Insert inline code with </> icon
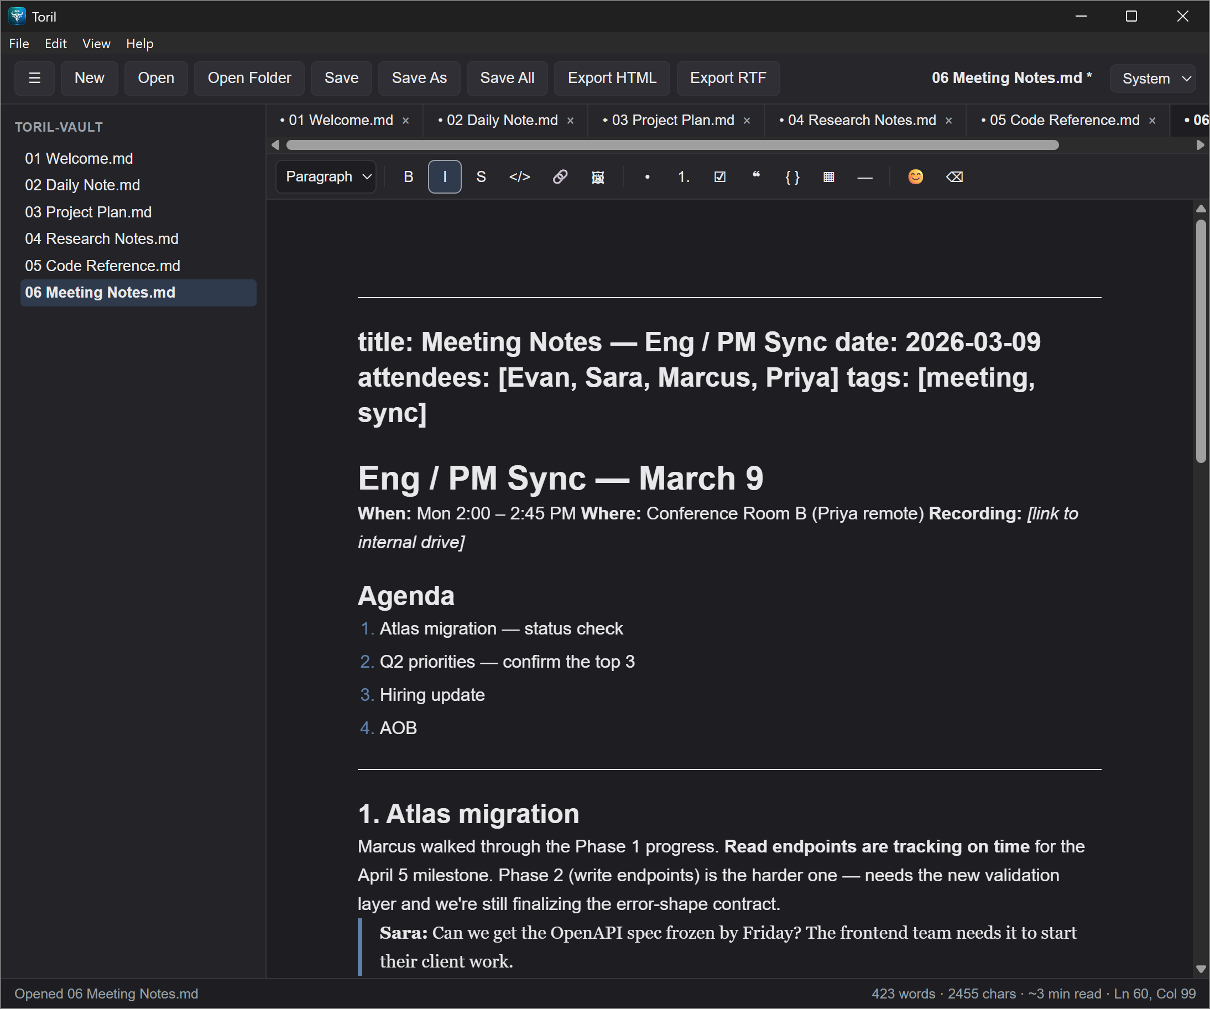The width and height of the screenshot is (1210, 1009). (x=520, y=177)
